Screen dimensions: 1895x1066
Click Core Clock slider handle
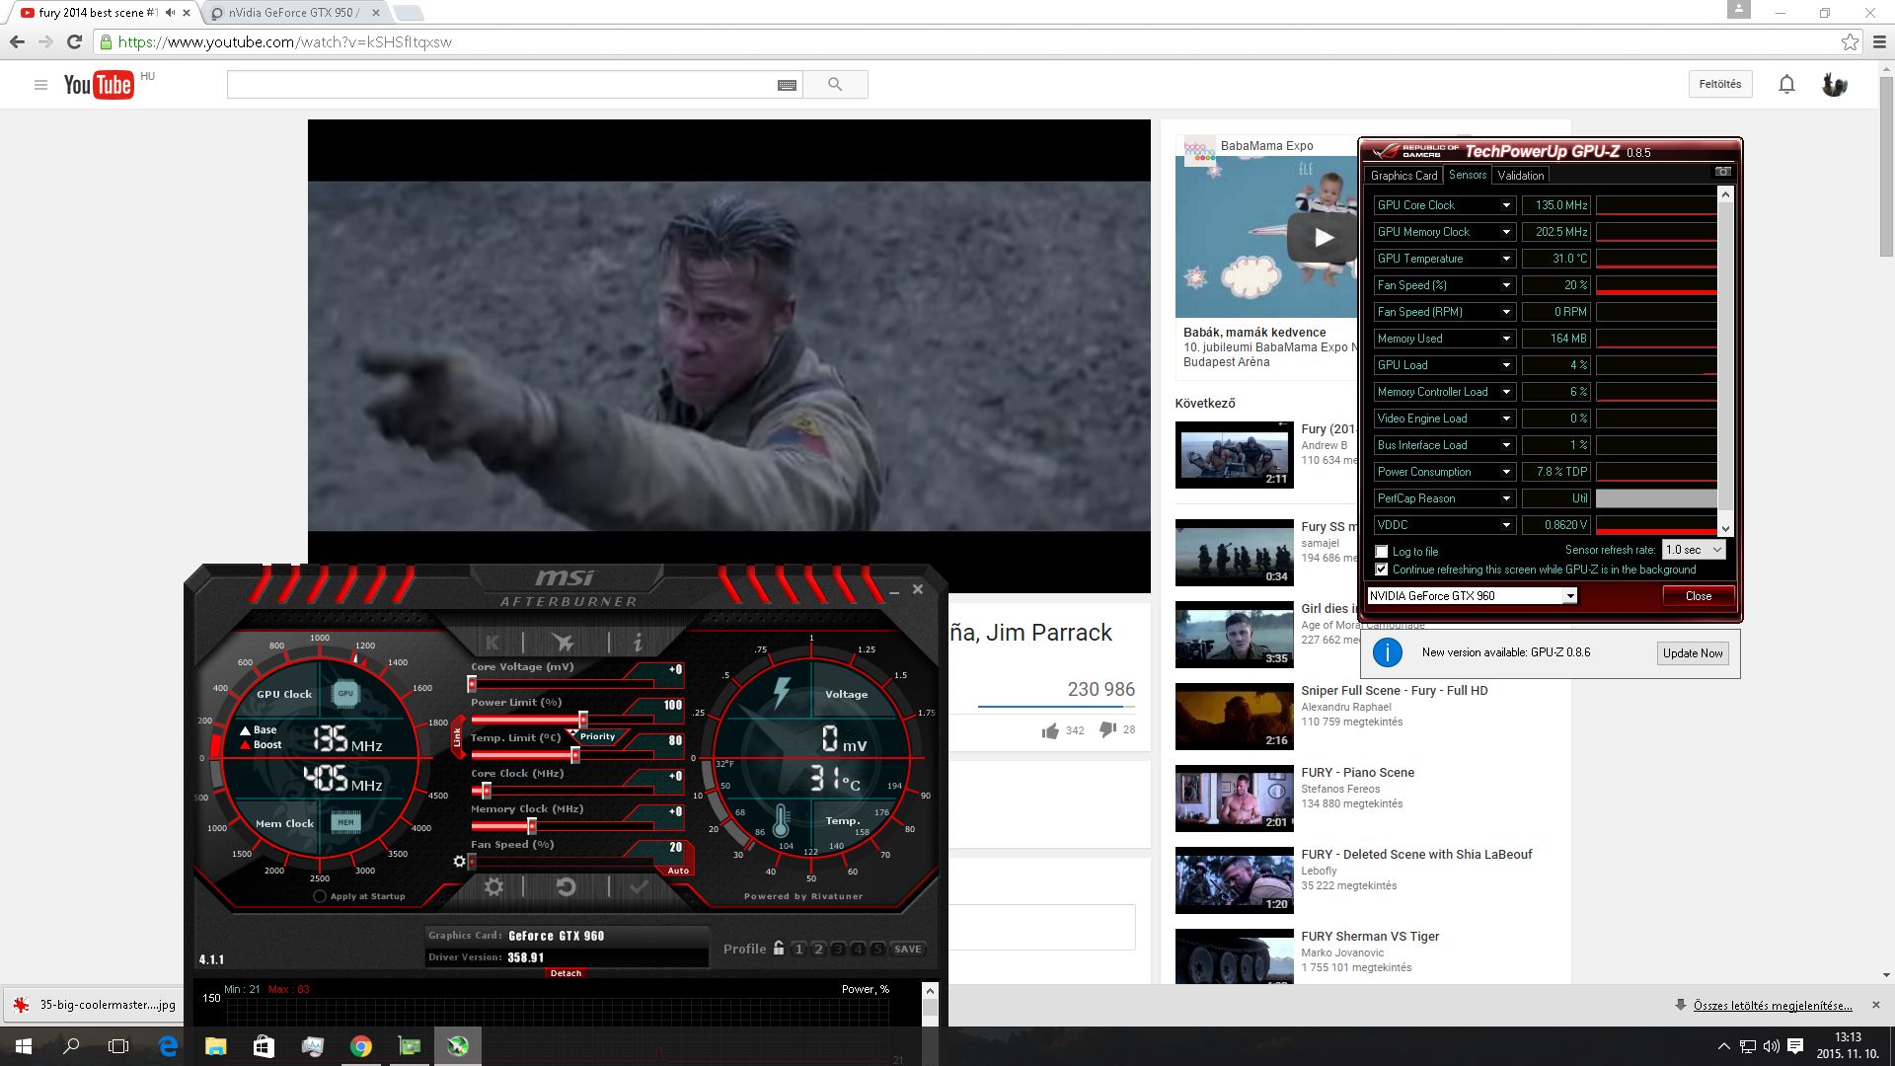point(486,791)
